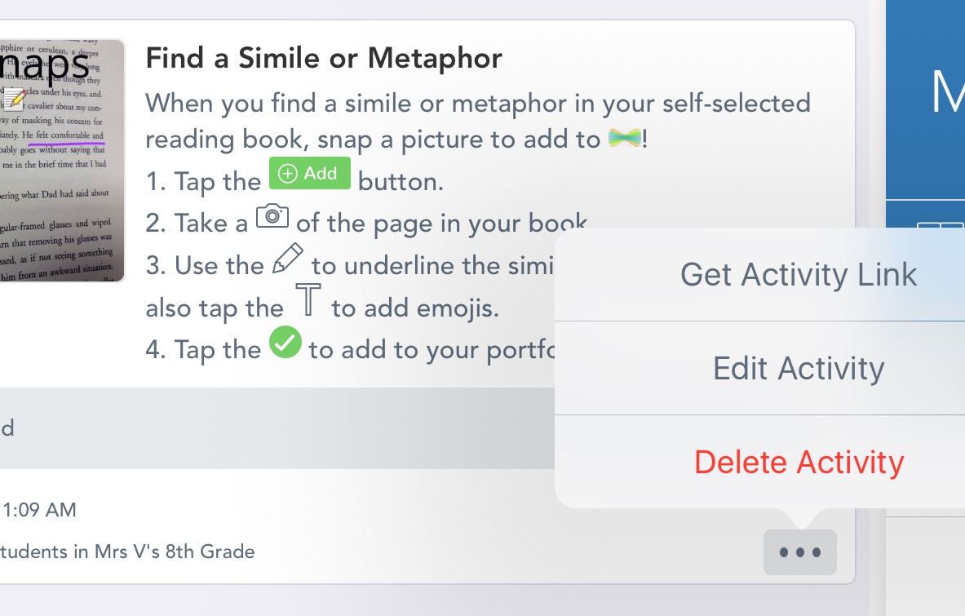The width and height of the screenshot is (965, 616).
Task: Select the pencil drawing icon in step 3
Action: [x=287, y=258]
